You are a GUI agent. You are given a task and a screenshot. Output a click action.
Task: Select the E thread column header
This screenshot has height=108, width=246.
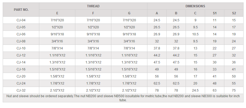pos(57,13)
